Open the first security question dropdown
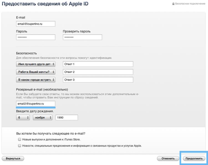208x165 pixels. (36, 64)
